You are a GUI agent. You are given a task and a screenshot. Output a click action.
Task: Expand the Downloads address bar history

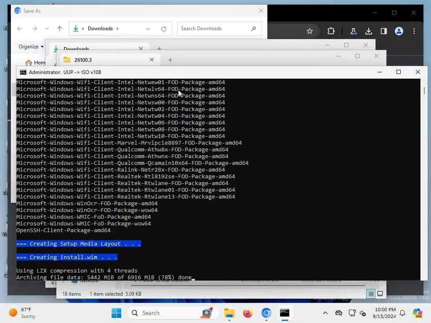pos(148,29)
